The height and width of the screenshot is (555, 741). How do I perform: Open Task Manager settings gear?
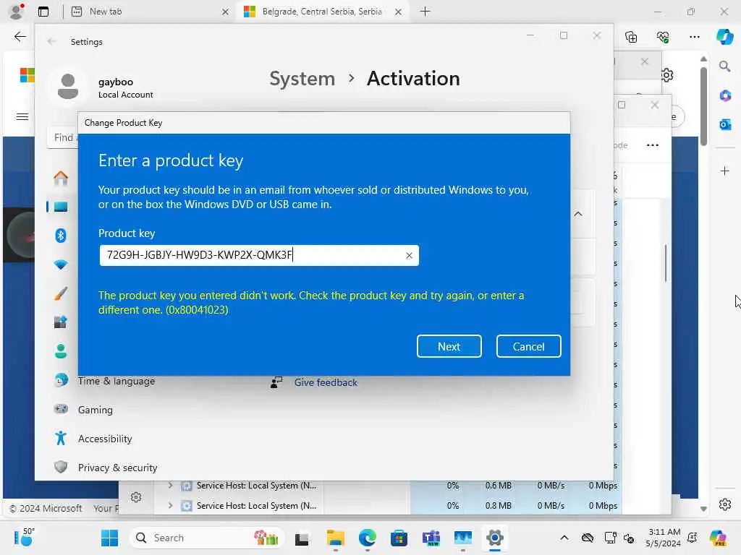click(x=136, y=497)
